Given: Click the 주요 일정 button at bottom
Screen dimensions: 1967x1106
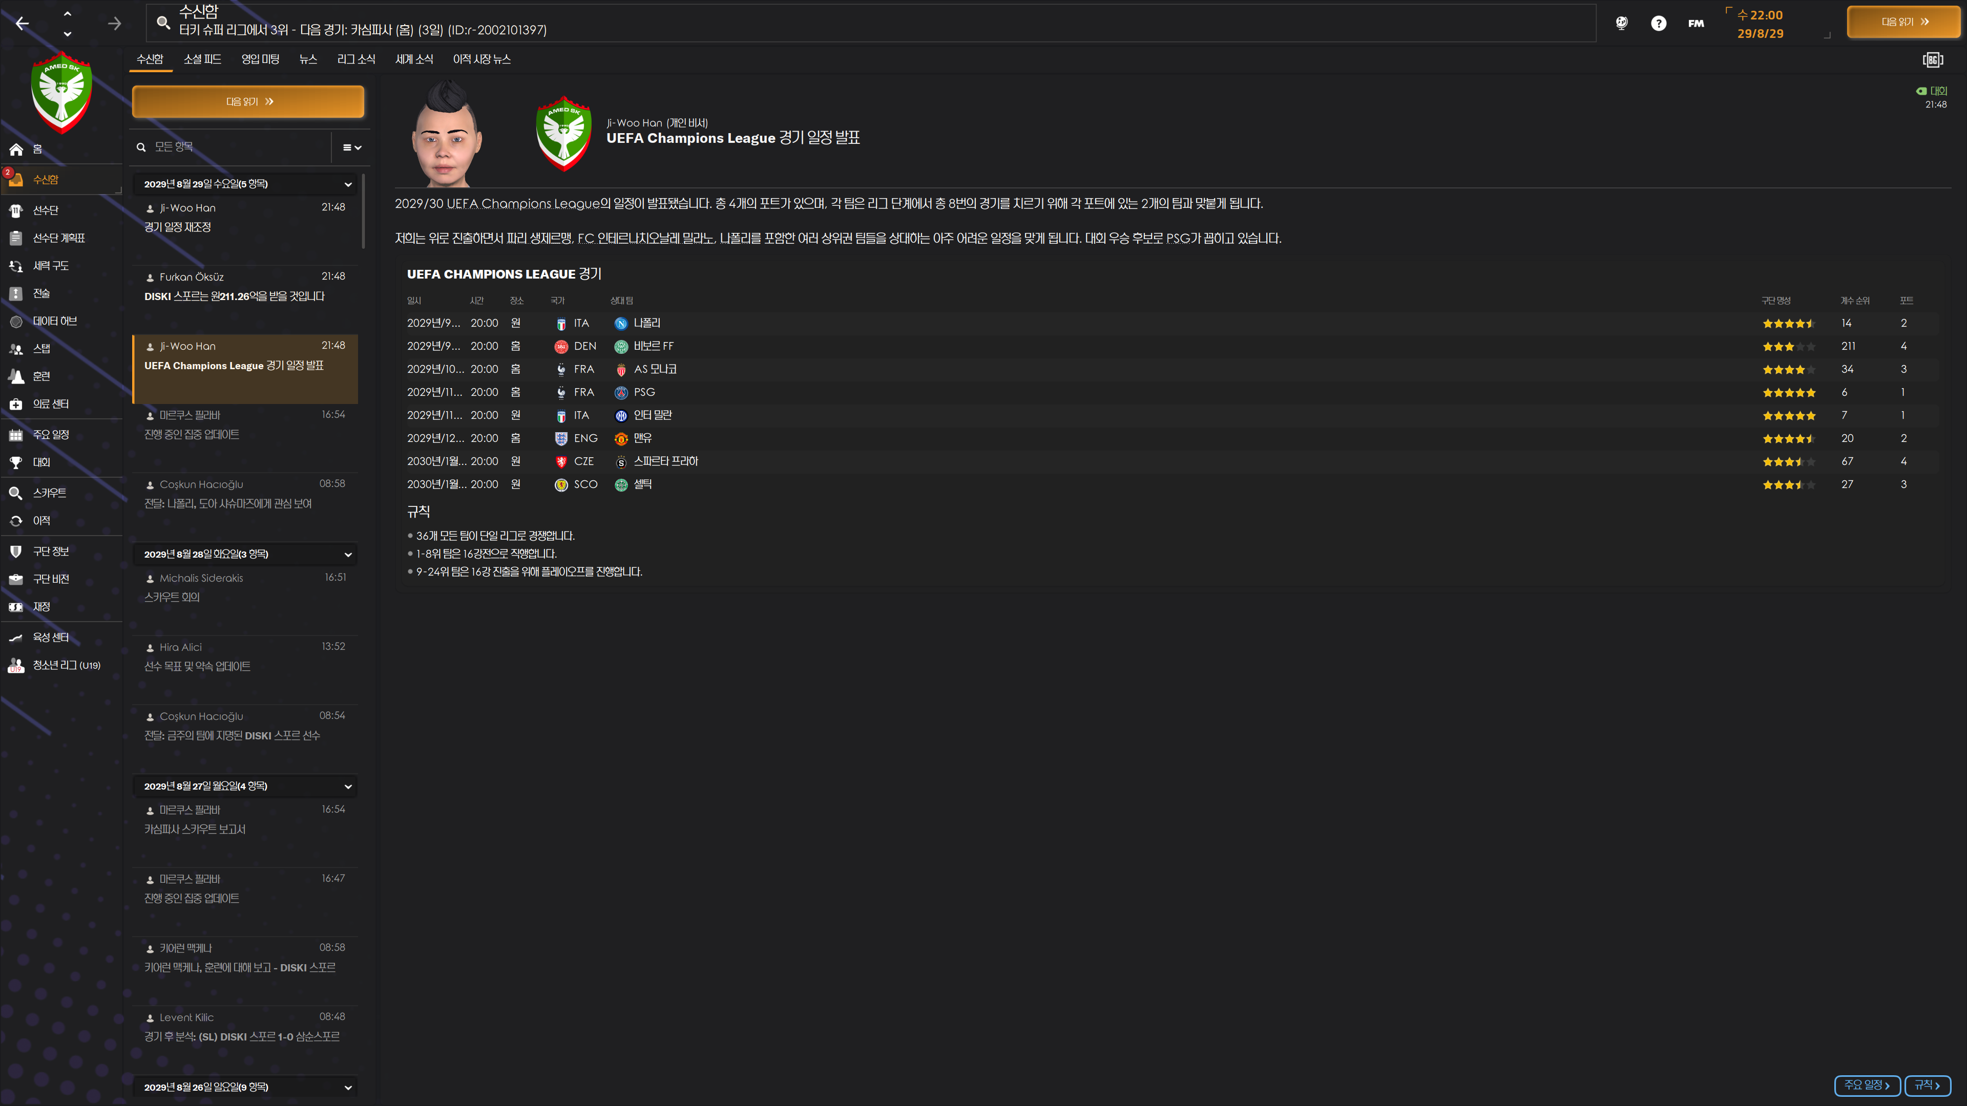Looking at the screenshot, I should click(1866, 1084).
